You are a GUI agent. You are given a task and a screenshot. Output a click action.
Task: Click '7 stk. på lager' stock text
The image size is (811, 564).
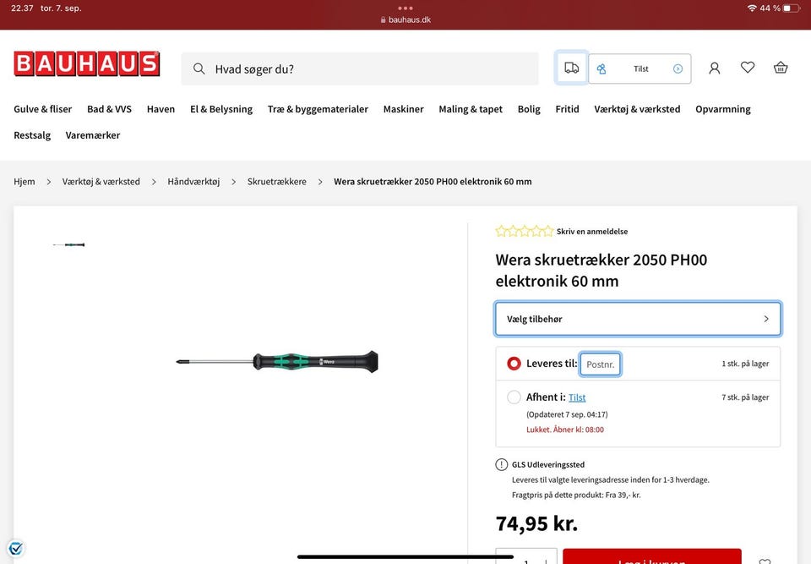(745, 397)
